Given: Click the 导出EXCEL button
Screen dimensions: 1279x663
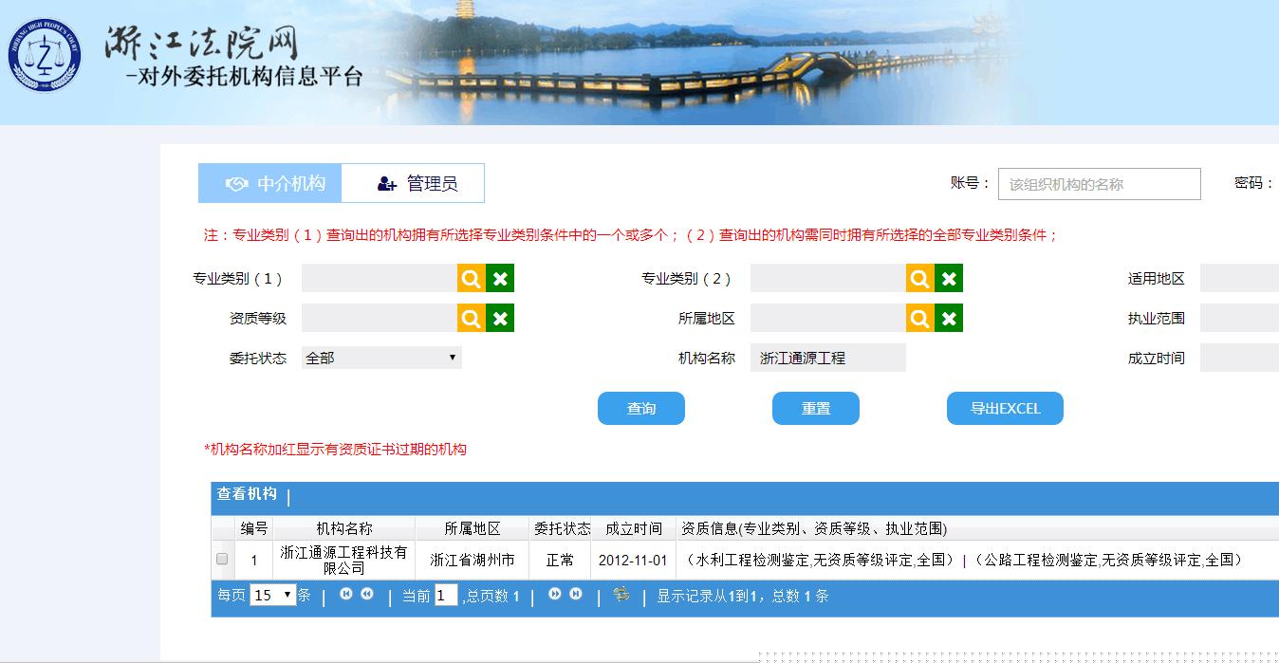Looking at the screenshot, I should (x=1005, y=409).
